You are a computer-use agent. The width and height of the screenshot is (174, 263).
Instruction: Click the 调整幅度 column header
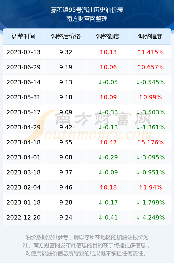click(x=150, y=36)
